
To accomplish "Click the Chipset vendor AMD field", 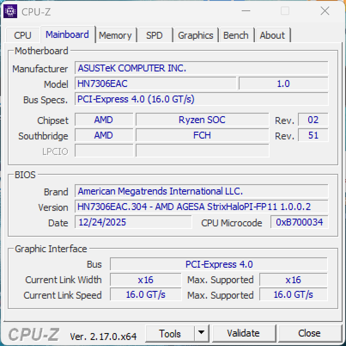I will coord(104,120).
